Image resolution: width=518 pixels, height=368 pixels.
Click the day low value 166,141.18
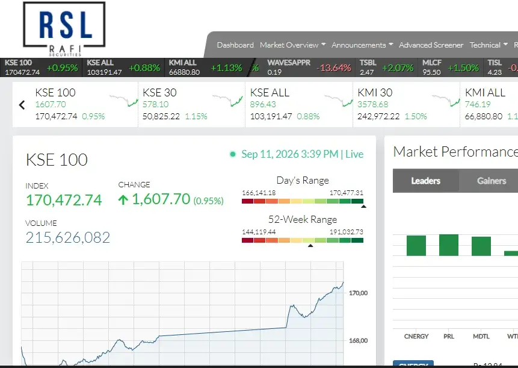259,193
